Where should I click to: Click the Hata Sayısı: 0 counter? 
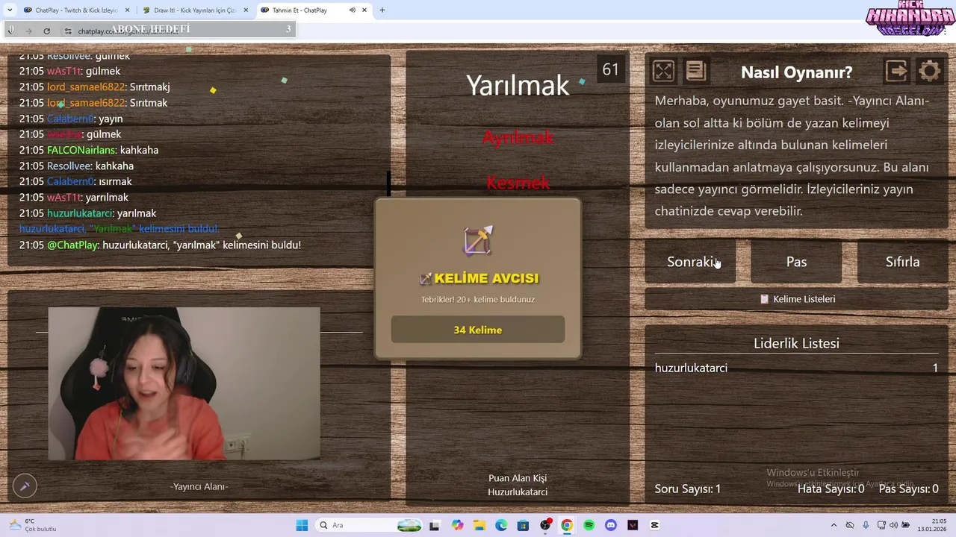[x=831, y=489]
